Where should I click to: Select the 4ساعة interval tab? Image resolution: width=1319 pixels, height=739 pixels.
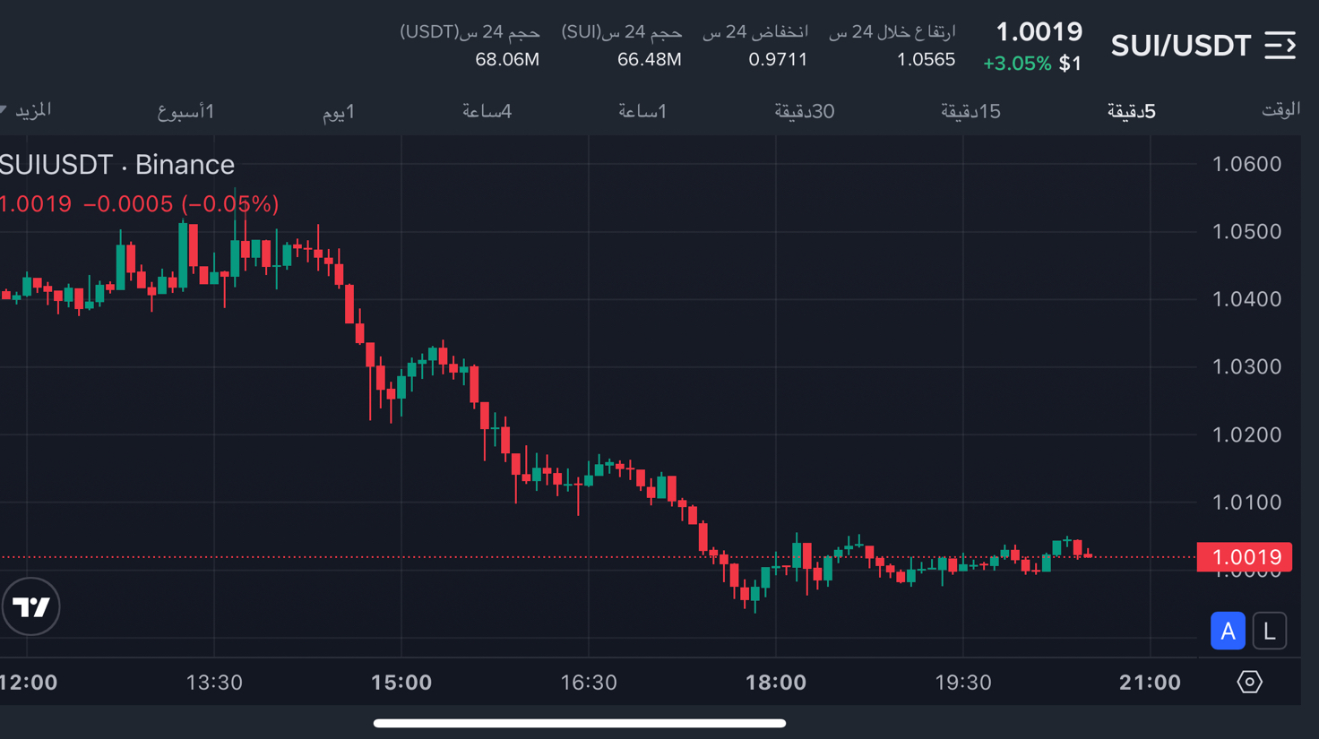pos(487,111)
